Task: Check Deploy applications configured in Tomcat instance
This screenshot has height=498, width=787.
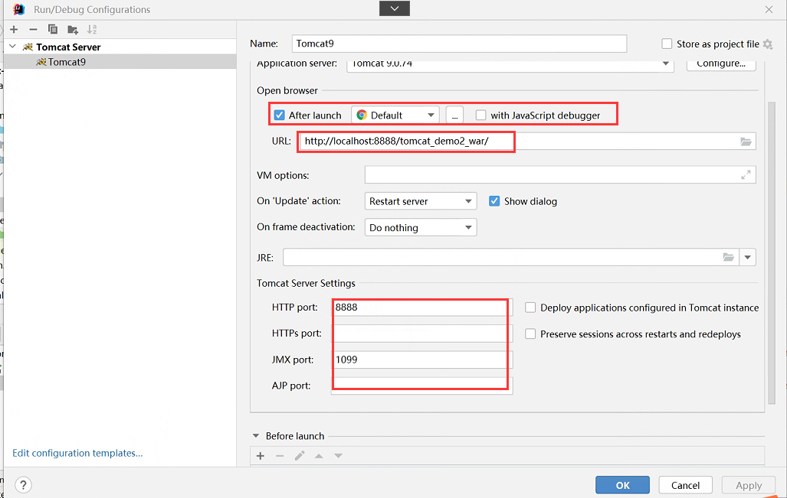Action: (530, 308)
